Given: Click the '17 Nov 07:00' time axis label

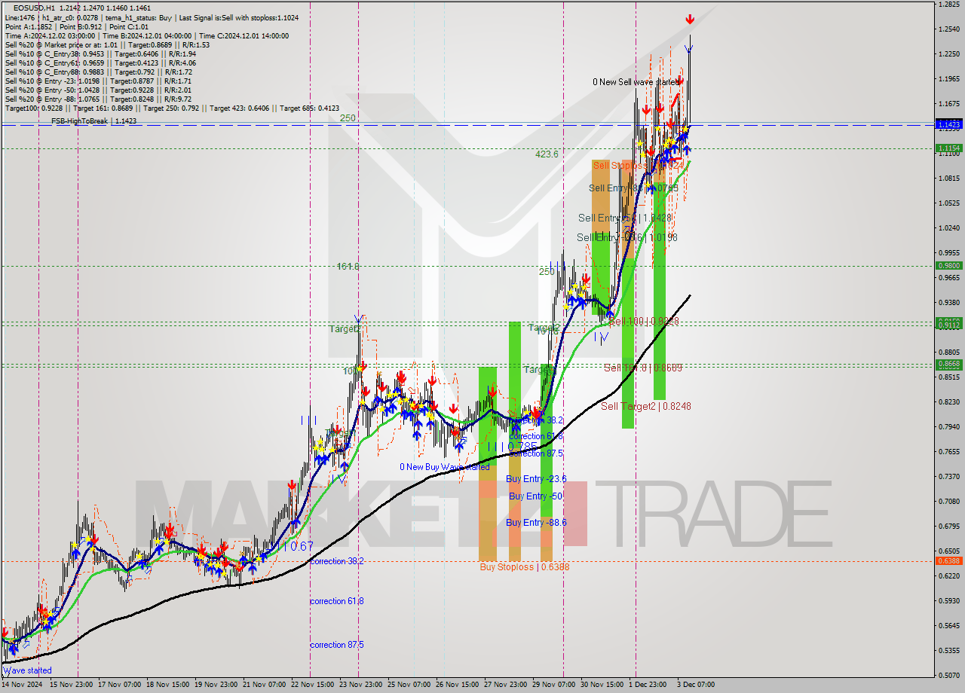Looking at the screenshot, I should tap(121, 685).
